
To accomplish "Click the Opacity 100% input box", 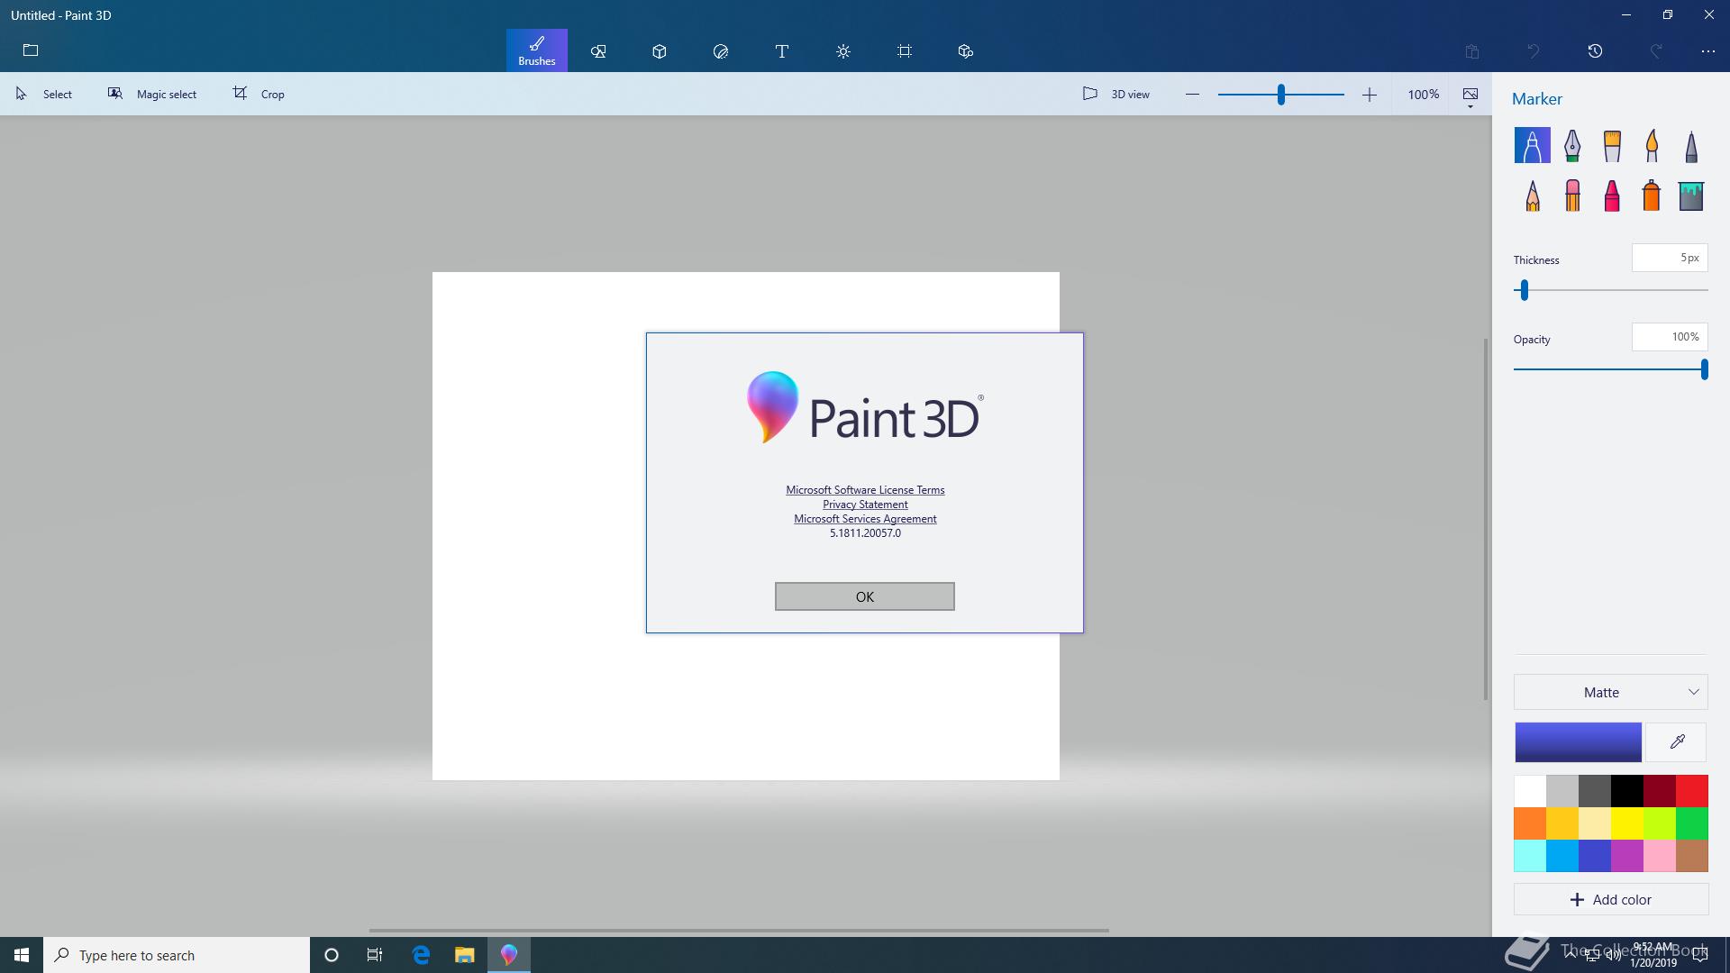I will pos(1670,337).
